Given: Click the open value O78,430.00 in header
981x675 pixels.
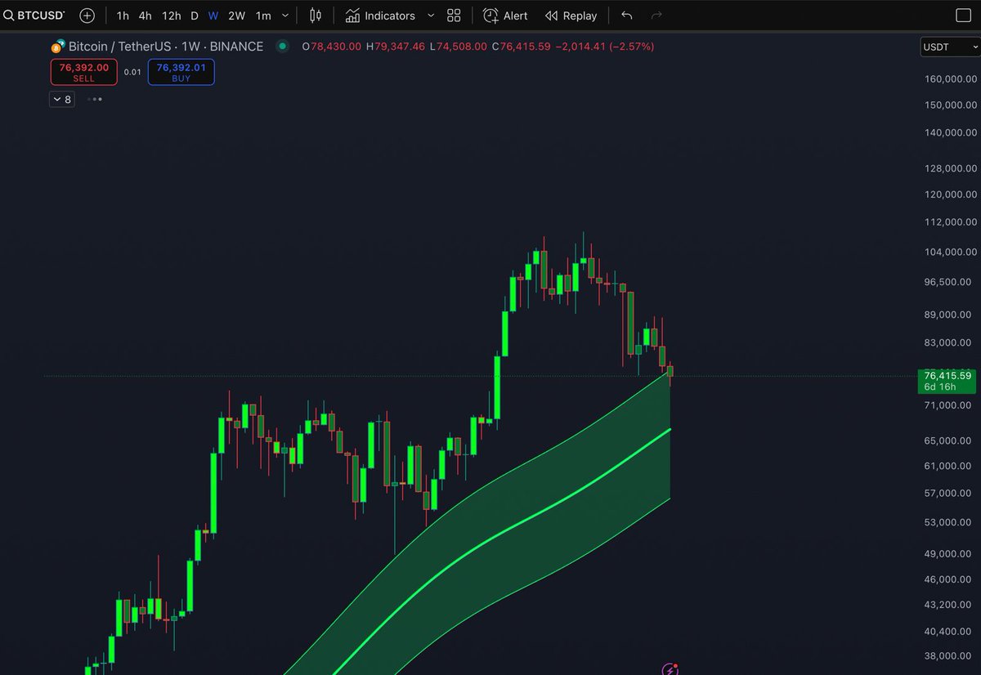Looking at the screenshot, I should (331, 47).
